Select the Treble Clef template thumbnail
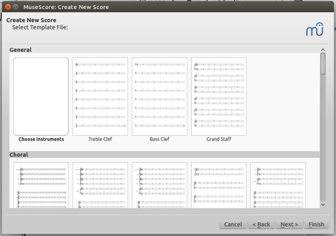336x236 pixels. click(x=100, y=96)
